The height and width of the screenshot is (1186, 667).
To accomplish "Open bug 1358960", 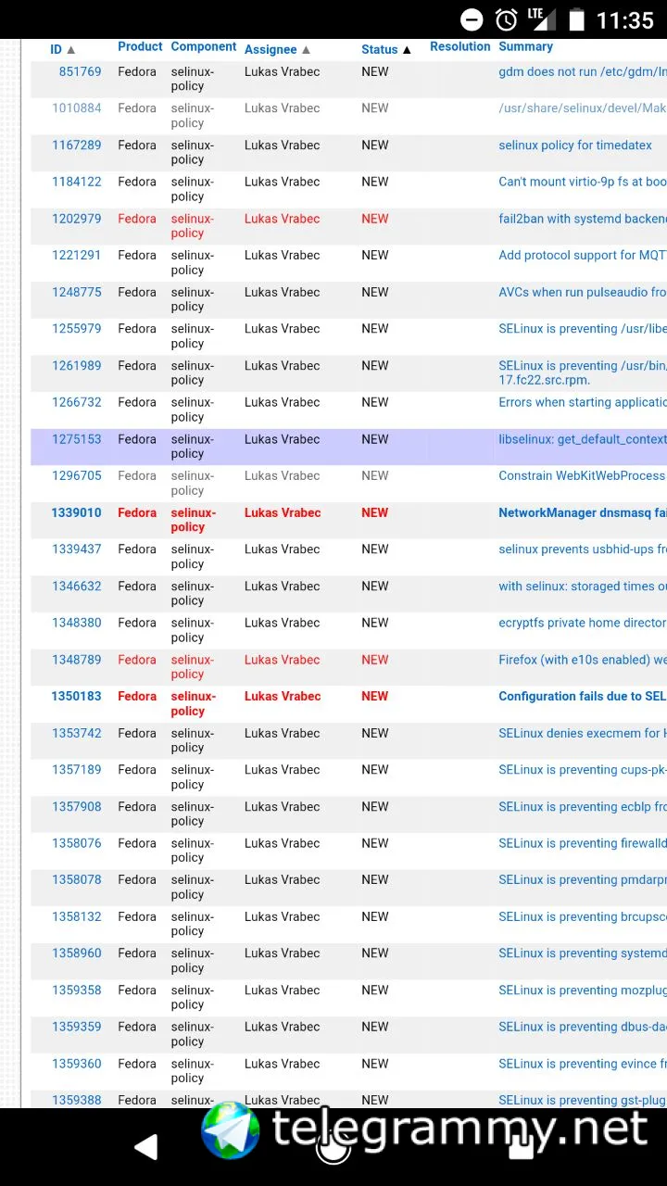I will coord(77,953).
